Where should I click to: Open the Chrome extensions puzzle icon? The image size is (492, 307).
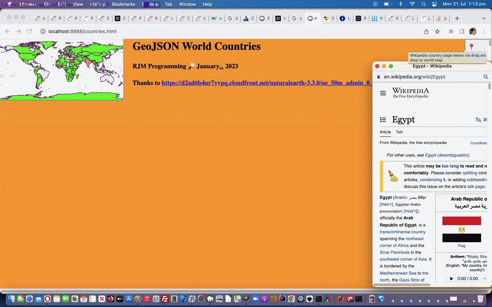pyautogui.click(x=451, y=31)
